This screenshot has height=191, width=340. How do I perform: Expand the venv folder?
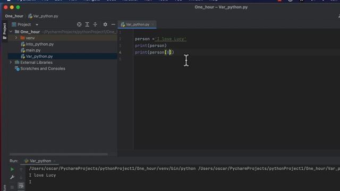click(x=16, y=38)
